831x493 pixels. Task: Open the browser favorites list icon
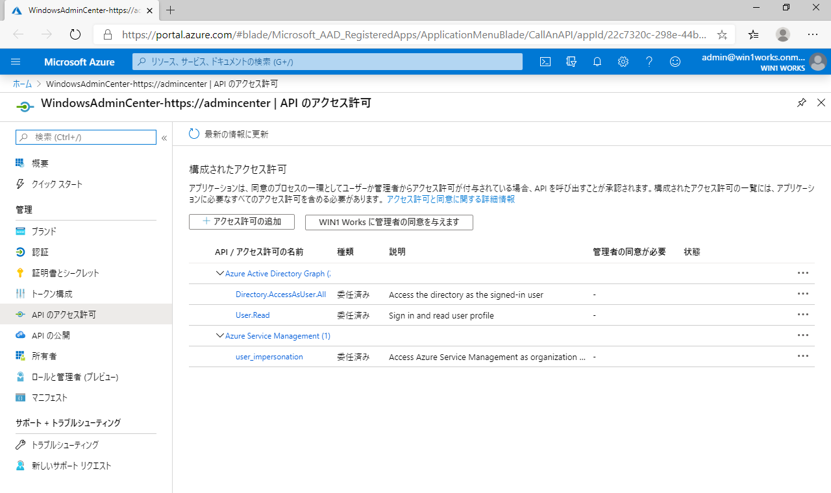(x=753, y=34)
